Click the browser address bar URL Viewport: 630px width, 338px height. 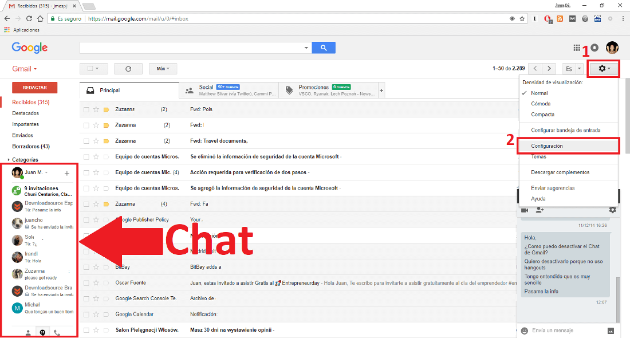(x=138, y=18)
